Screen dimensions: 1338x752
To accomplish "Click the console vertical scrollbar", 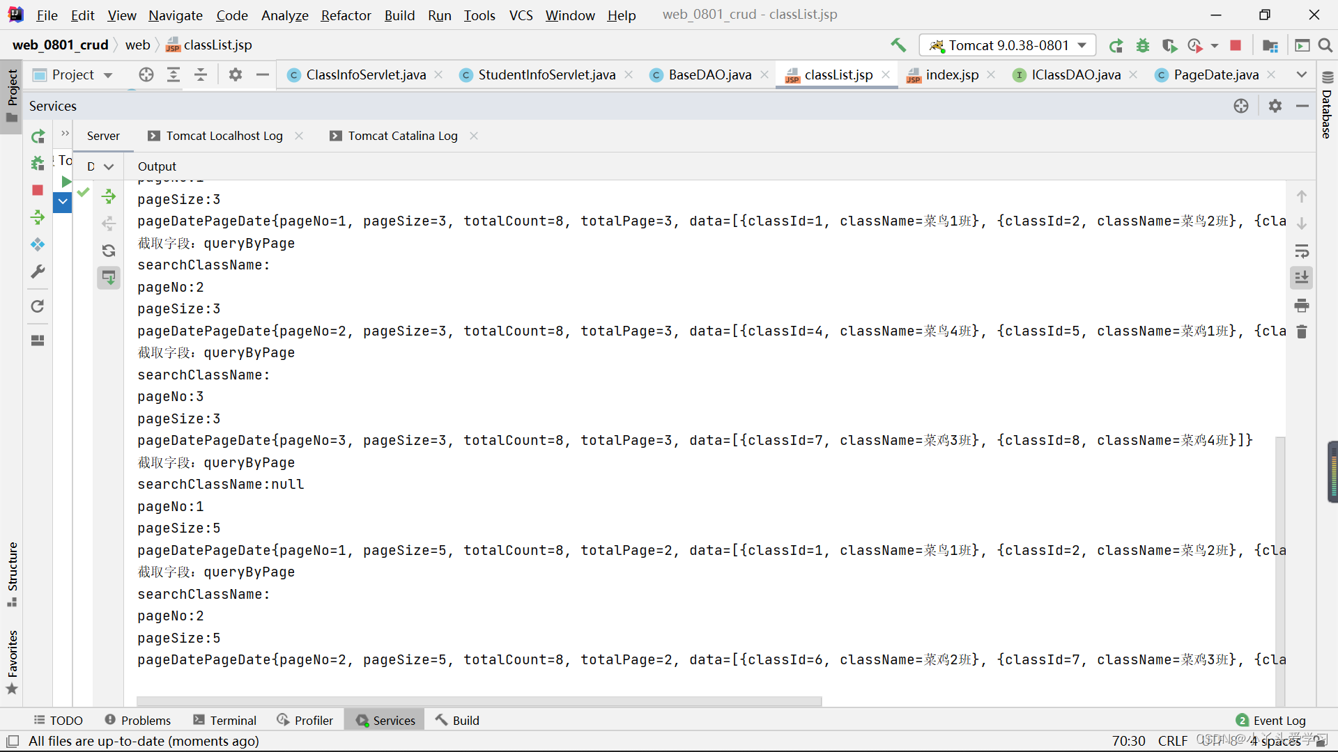I will [1280, 571].
